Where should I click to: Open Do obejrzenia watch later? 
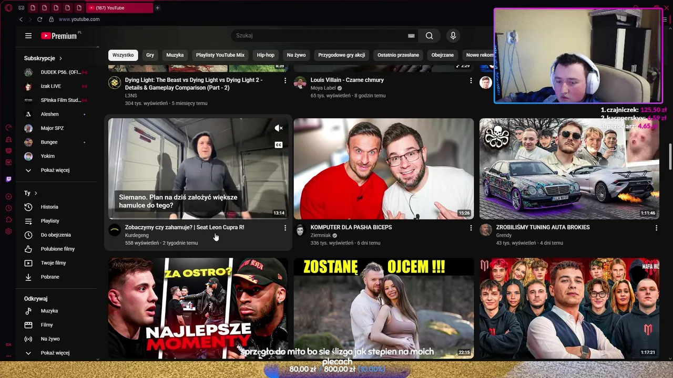click(x=56, y=235)
